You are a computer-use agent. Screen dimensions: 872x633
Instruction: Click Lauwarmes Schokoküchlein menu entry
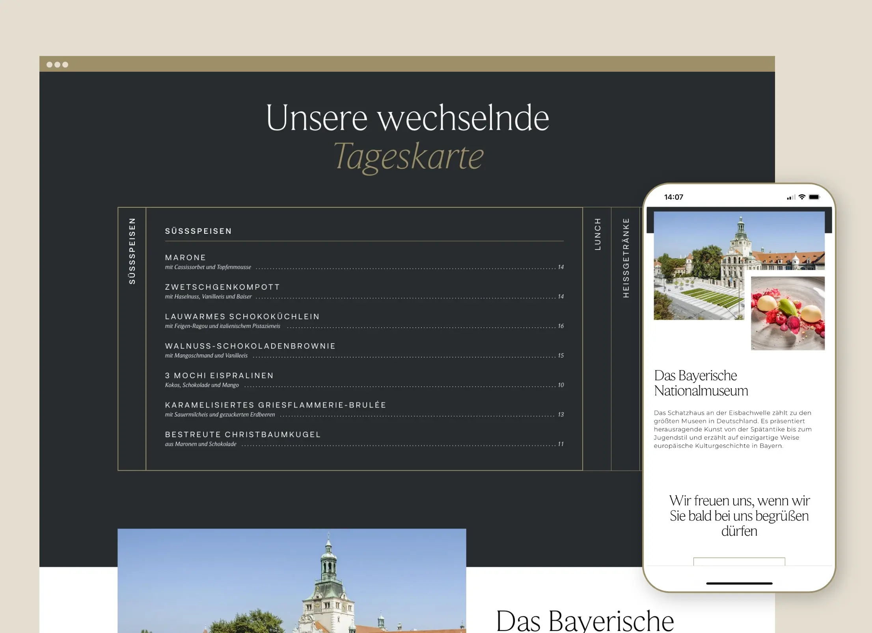pos(242,316)
